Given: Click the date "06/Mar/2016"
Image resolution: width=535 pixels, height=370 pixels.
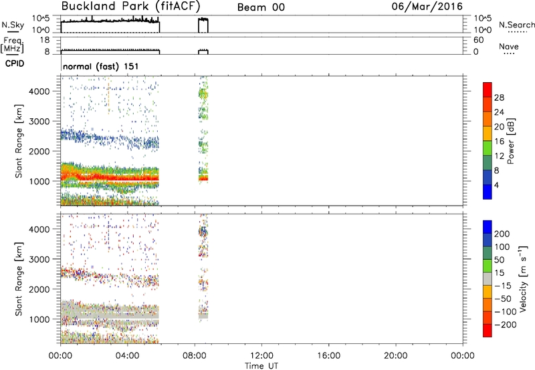Looking at the screenshot, I should tap(427, 7).
